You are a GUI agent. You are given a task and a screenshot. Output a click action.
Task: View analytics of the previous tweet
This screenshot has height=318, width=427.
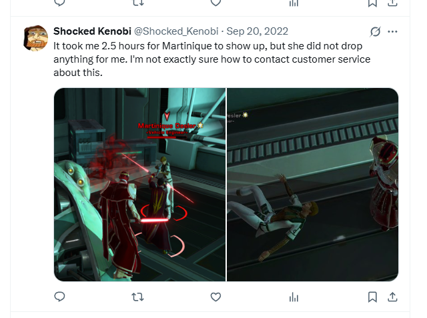[x=294, y=3]
